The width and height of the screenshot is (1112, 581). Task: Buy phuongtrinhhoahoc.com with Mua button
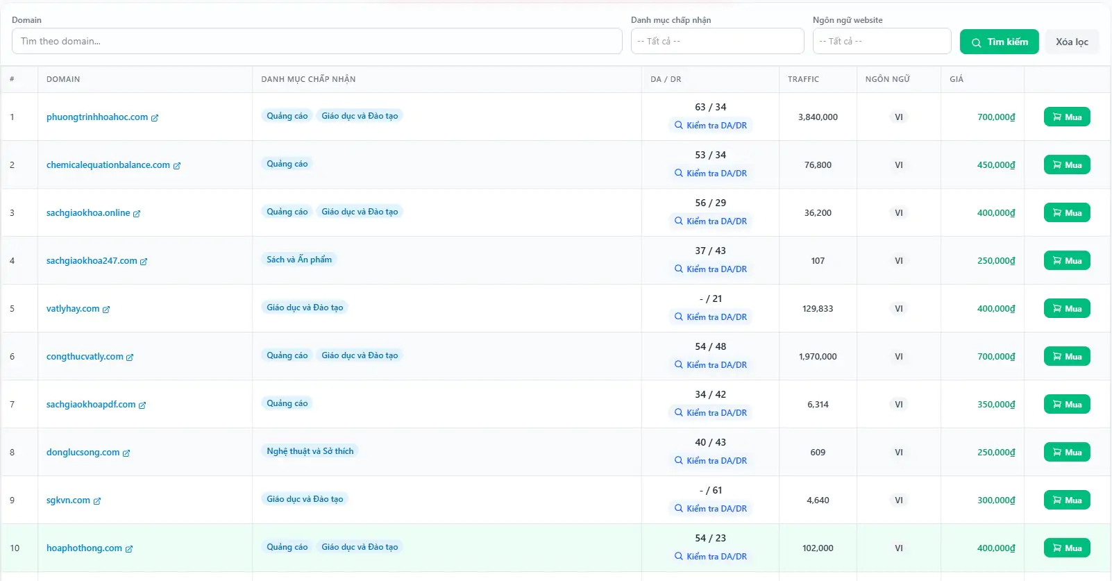pyautogui.click(x=1067, y=117)
